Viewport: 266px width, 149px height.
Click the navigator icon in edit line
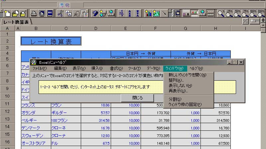click(x=62, y=5)
